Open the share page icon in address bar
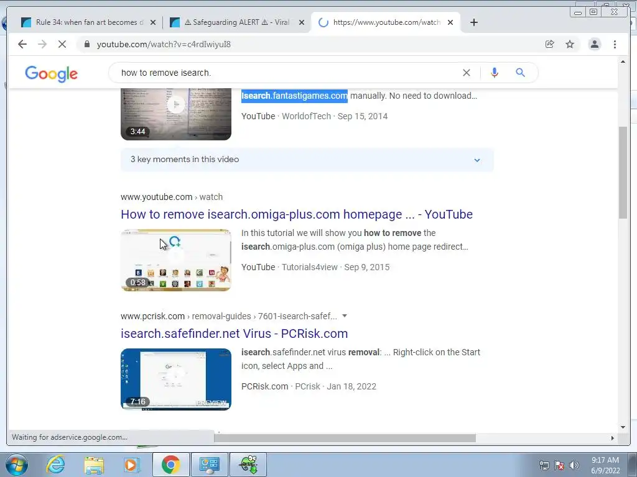 pyautogui.click(x=550, y=44)
